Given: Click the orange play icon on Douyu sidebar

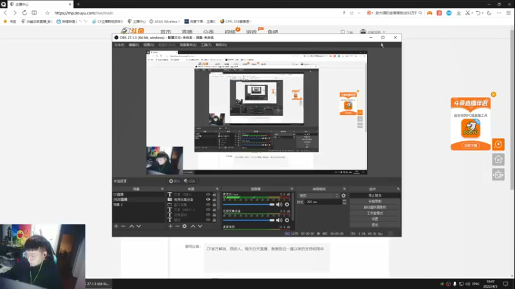Looking at the screenshot, I should point(498,144).
